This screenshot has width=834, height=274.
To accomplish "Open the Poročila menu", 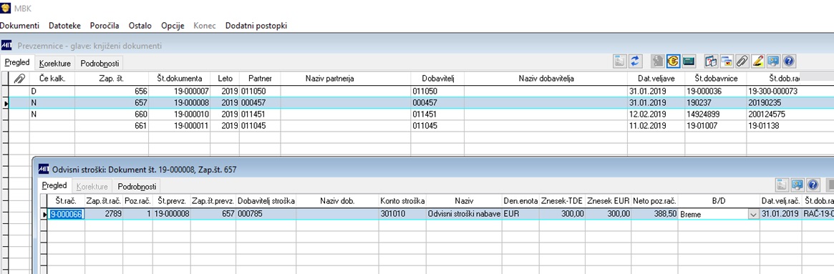I will [x=105, y=26].
